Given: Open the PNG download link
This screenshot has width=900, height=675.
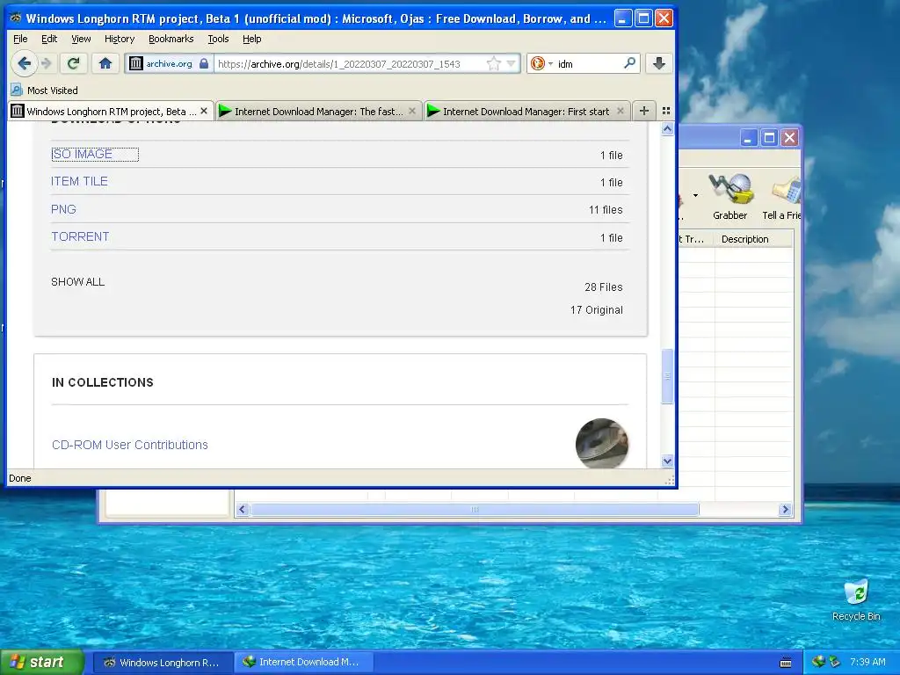Looking at the screenshot, I should point(63,209).
